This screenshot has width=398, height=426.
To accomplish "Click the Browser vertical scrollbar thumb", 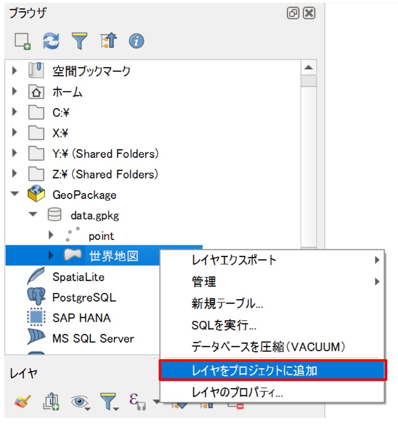I will pyautogui.click(x=309, y=81).
